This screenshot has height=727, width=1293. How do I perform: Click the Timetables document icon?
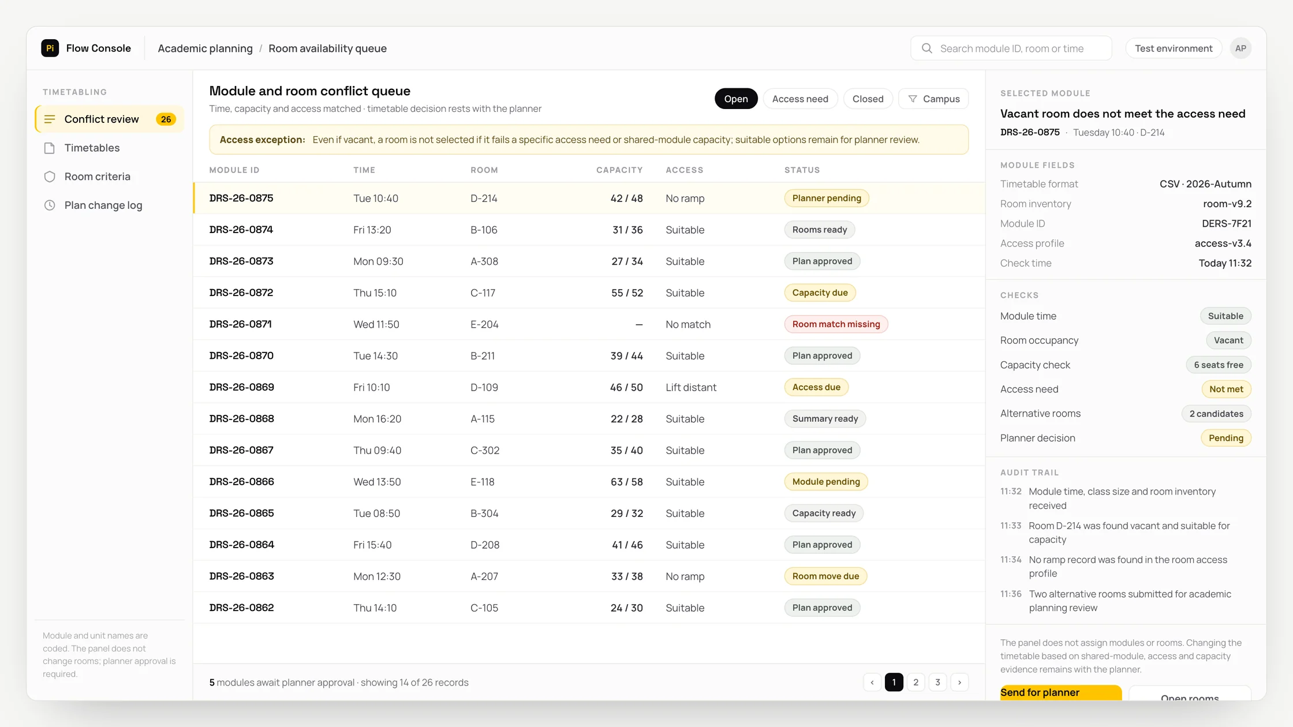coord(50,148)
